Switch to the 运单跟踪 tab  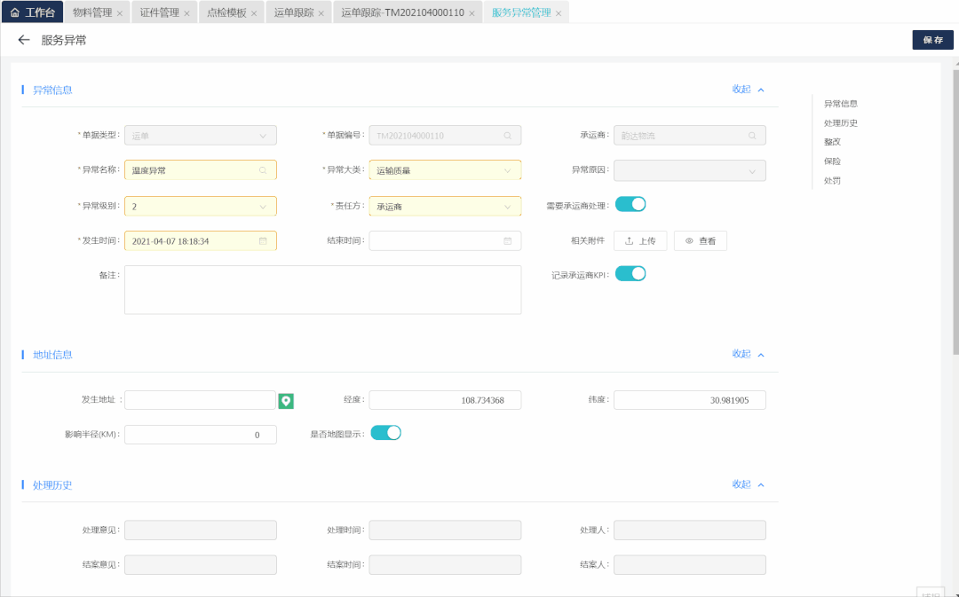pyautogui.click(x=294, y=13)
